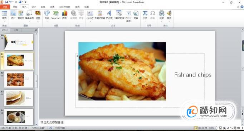Open the SmartArt graphic tool
The image size is (244, 131).
[56, 15]
